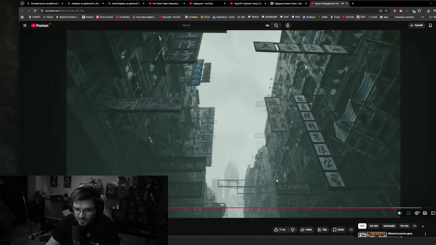Start voice search with the microphone

tap(288, 25)
